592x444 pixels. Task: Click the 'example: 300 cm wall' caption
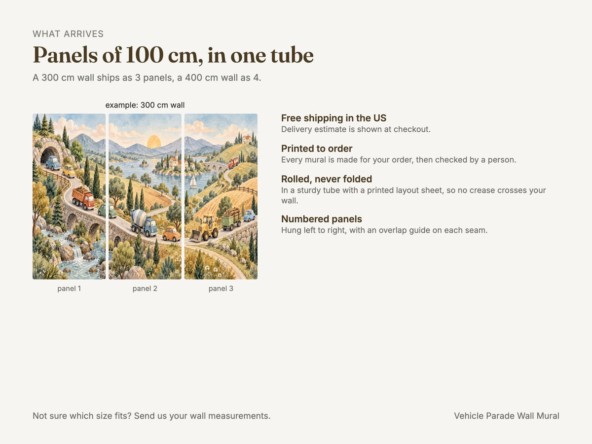(x=145, y=105)
